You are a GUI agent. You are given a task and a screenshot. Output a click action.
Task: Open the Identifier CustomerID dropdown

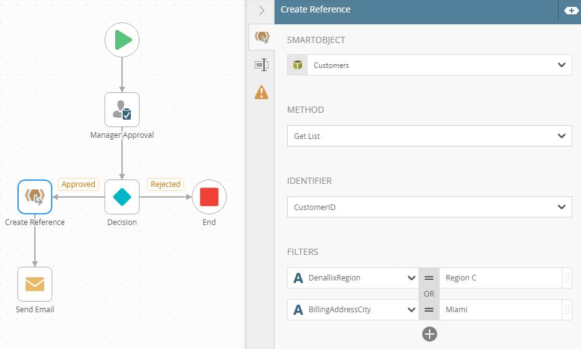point(430,207)
